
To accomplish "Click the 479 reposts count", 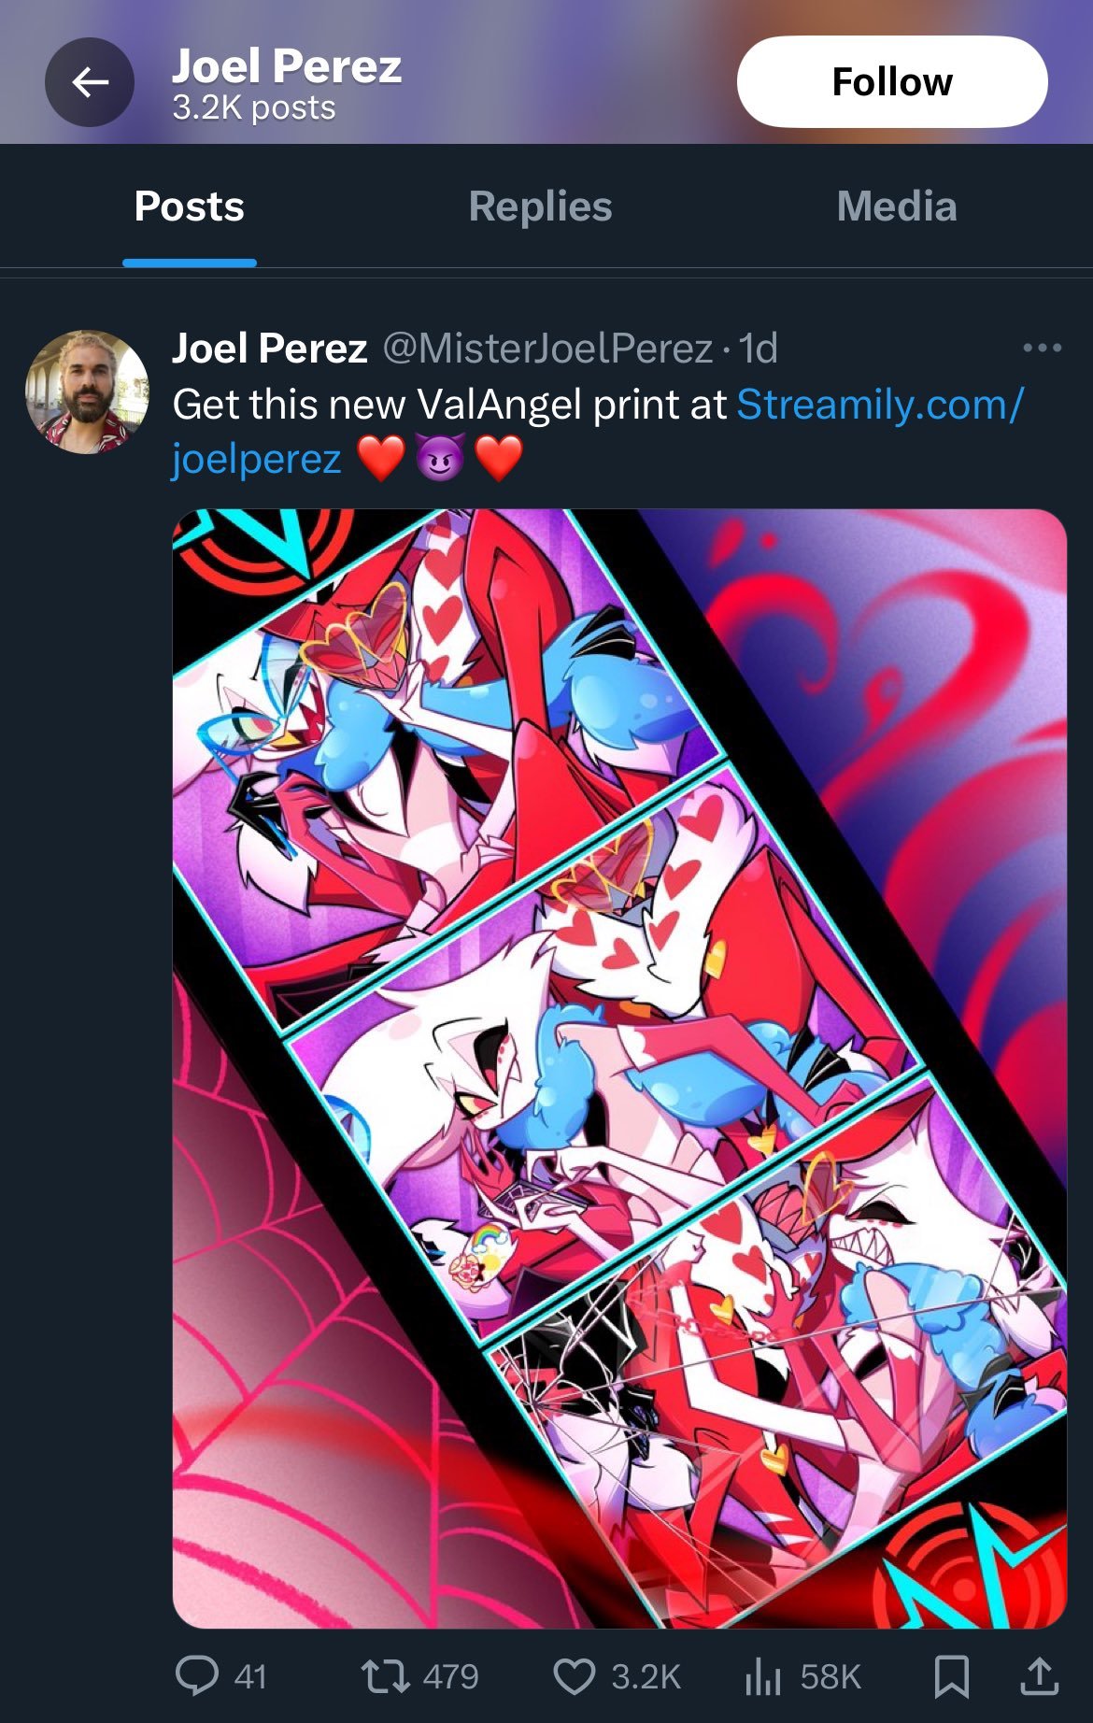I will point(450,1676).
